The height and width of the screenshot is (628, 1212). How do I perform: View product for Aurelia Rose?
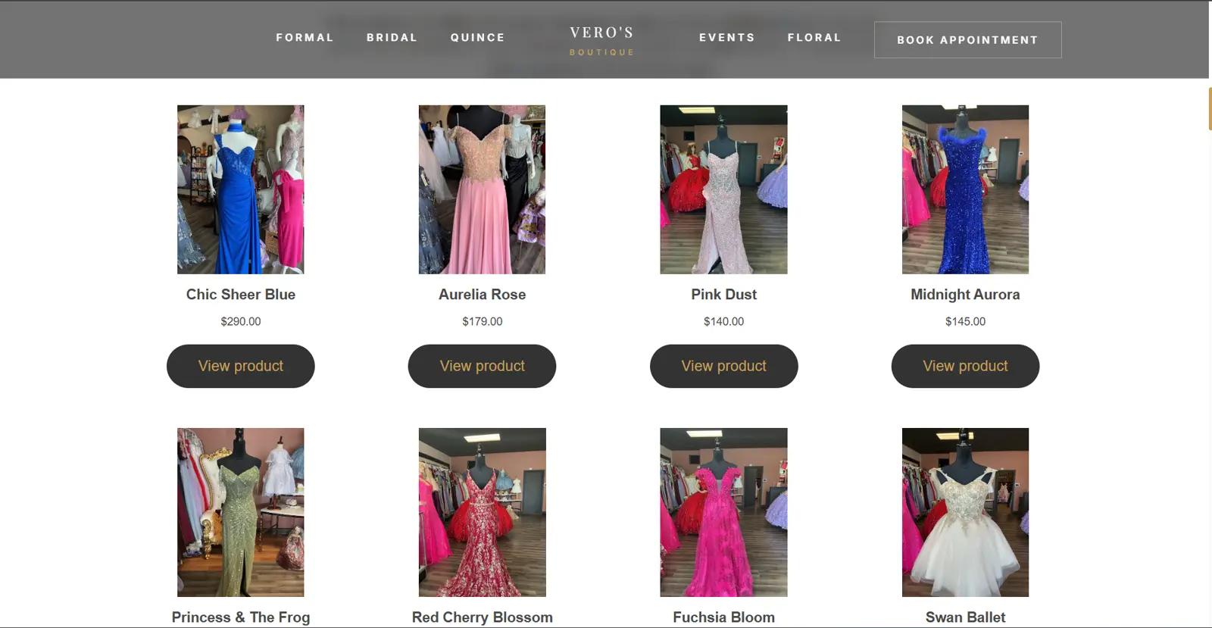482,366
